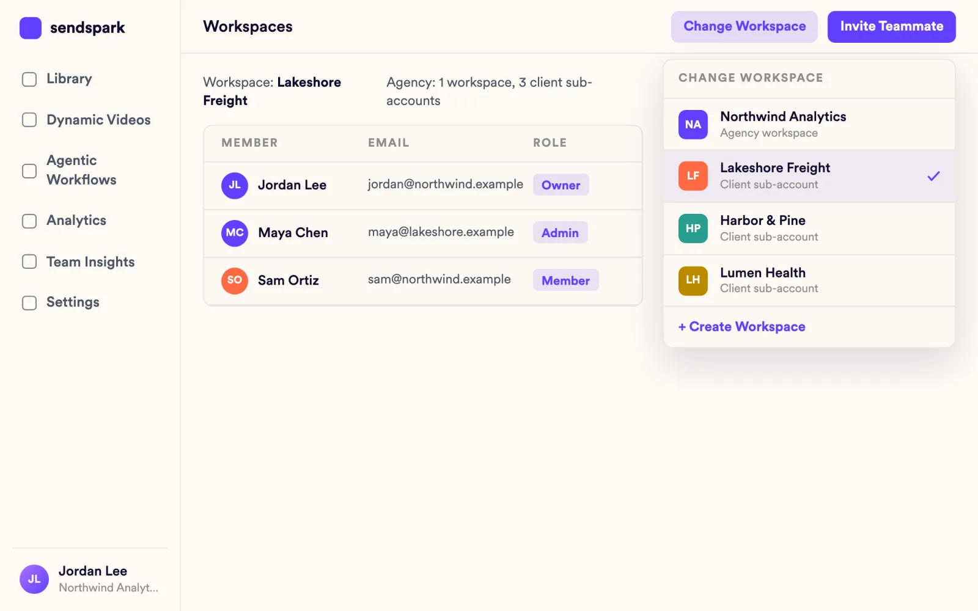Click the LF Lakeshore Freight workspace badge
978x611 pixels.
point(693,176)
